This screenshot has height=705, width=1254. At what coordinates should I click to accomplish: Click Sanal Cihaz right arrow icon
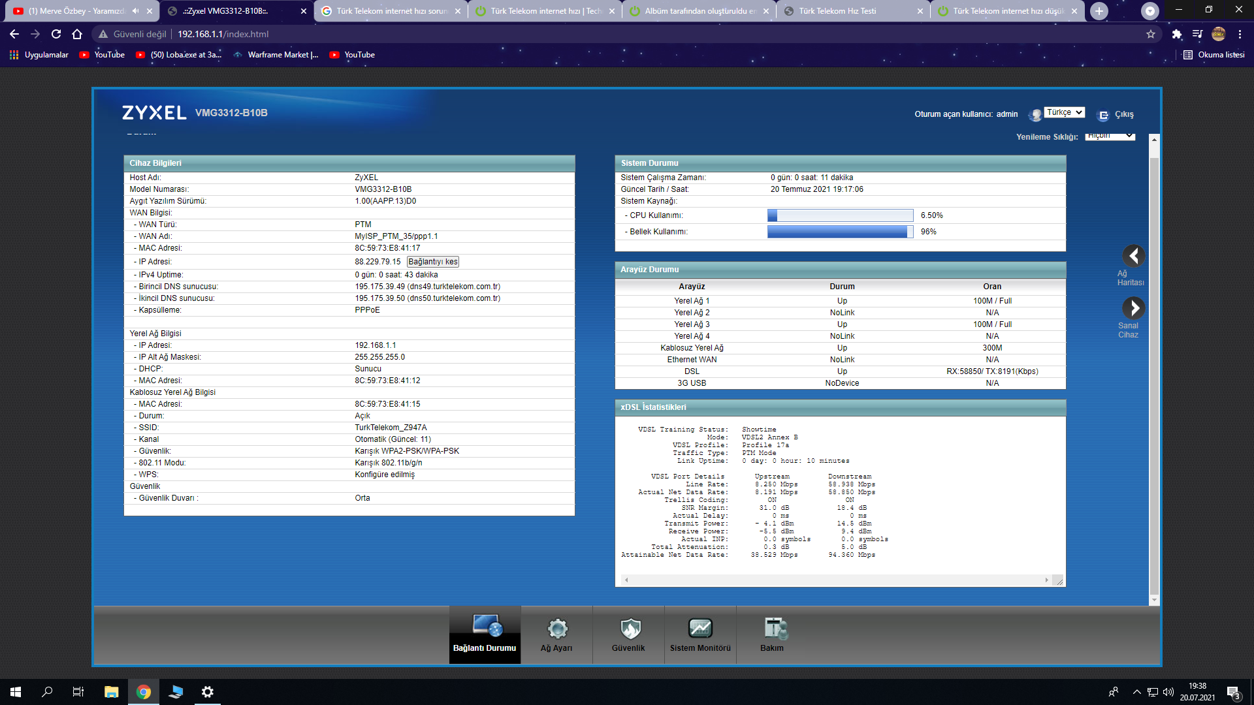[x=1133, y=307]
